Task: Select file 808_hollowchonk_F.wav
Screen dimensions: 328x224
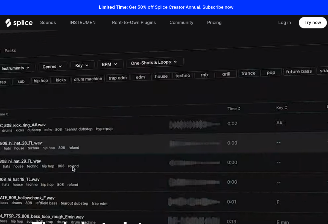Action: click(x=27, y=198)
